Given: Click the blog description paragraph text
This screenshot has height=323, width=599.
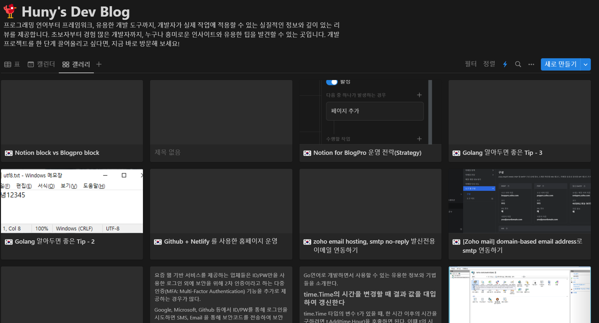Looking at the screenshot, I should tap(172, 34).
